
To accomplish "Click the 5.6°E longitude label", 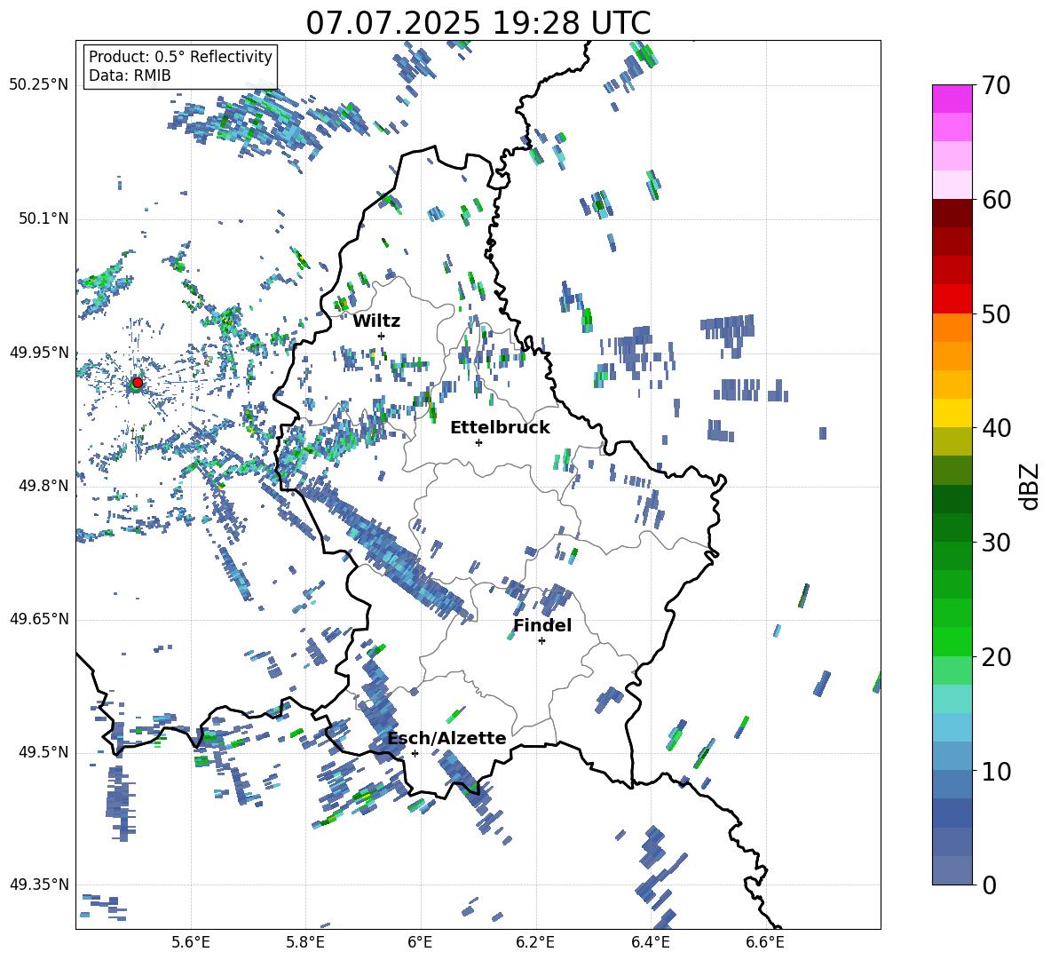I will 191,942.
